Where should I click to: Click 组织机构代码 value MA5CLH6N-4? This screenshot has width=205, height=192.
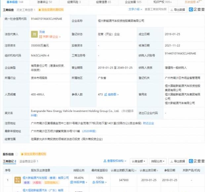(40, 56)
